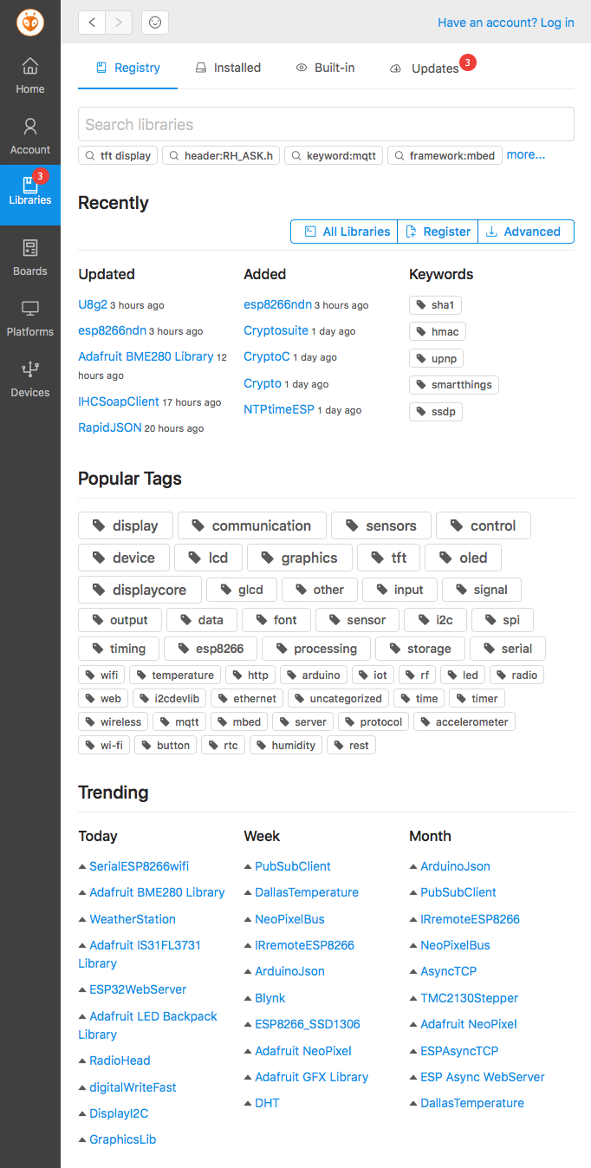Open RadioHead trending today

[x=120, y=1060]
